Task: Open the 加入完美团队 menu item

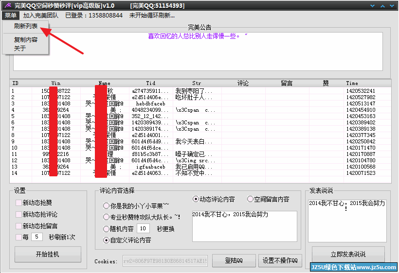Action: click(41, 16)
